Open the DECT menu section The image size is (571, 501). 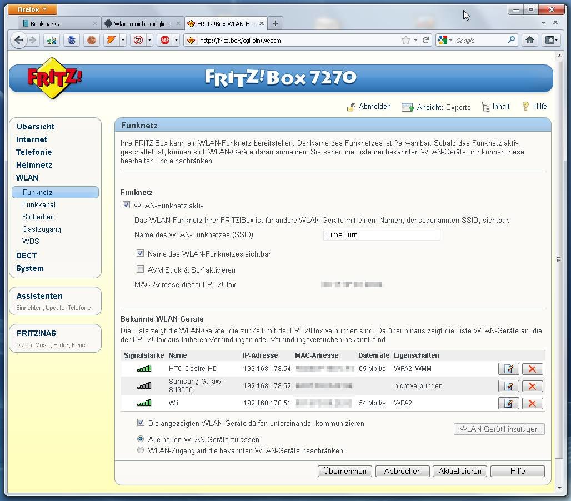(x=26, y=255)
